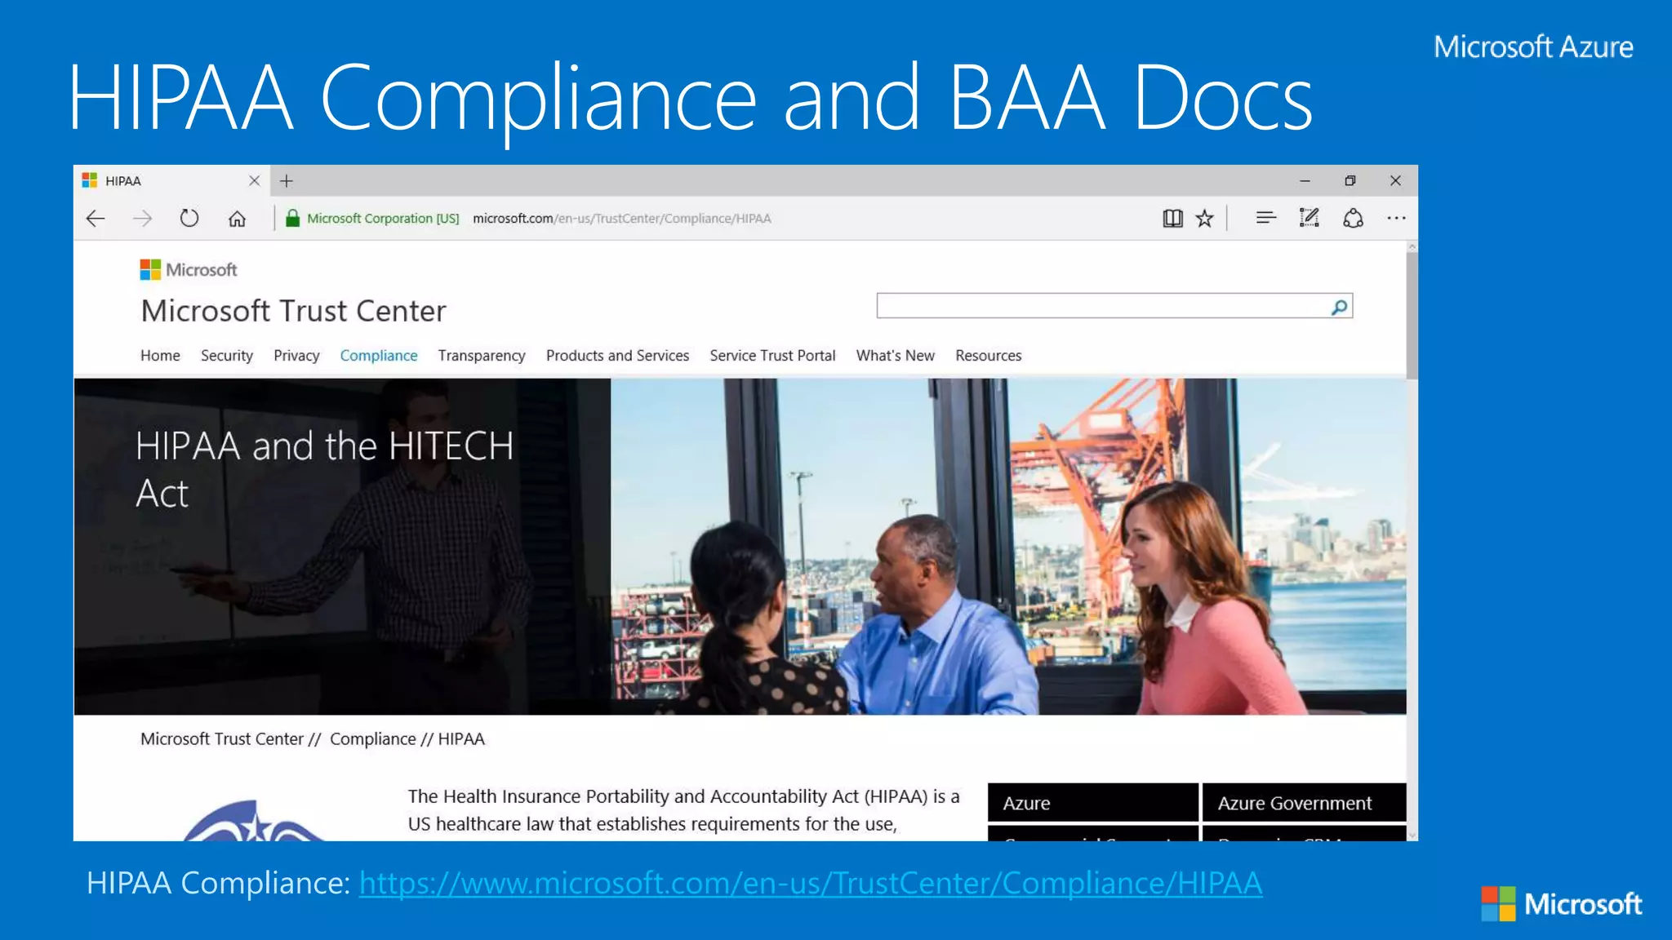Open the HIPAA Compliance URL link

click(811, 884)
